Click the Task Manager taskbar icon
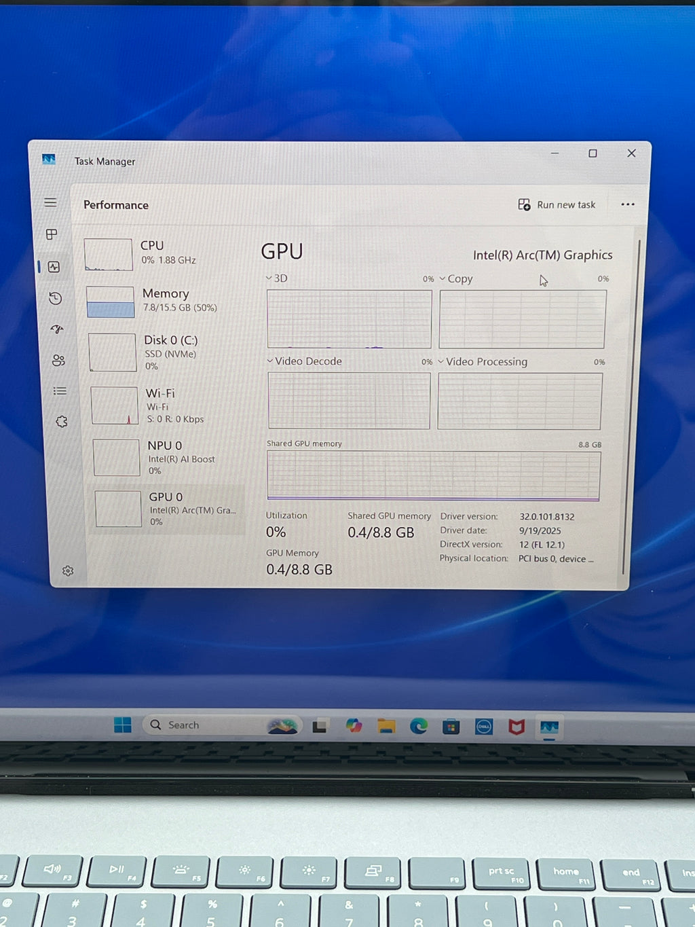The height and width of the screenshot is (927, 695). (x=549, y=728)
